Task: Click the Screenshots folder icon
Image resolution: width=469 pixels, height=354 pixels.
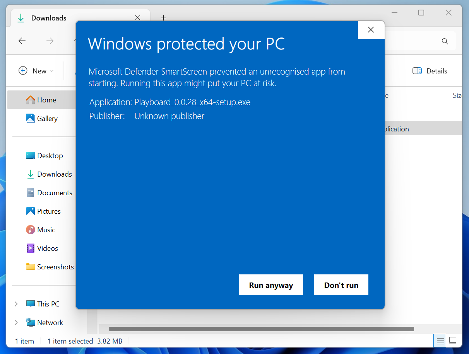Action: click(x=31, y=267)
